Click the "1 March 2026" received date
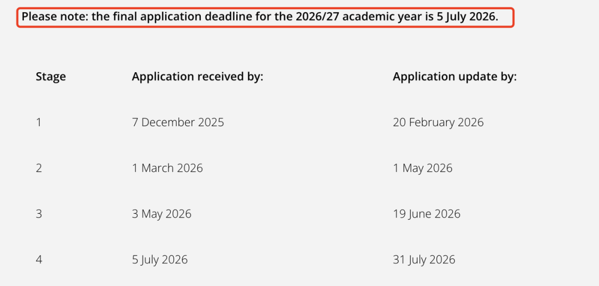Image resolution: width=599 pixels, height=286 pixels. click(167, 168)
